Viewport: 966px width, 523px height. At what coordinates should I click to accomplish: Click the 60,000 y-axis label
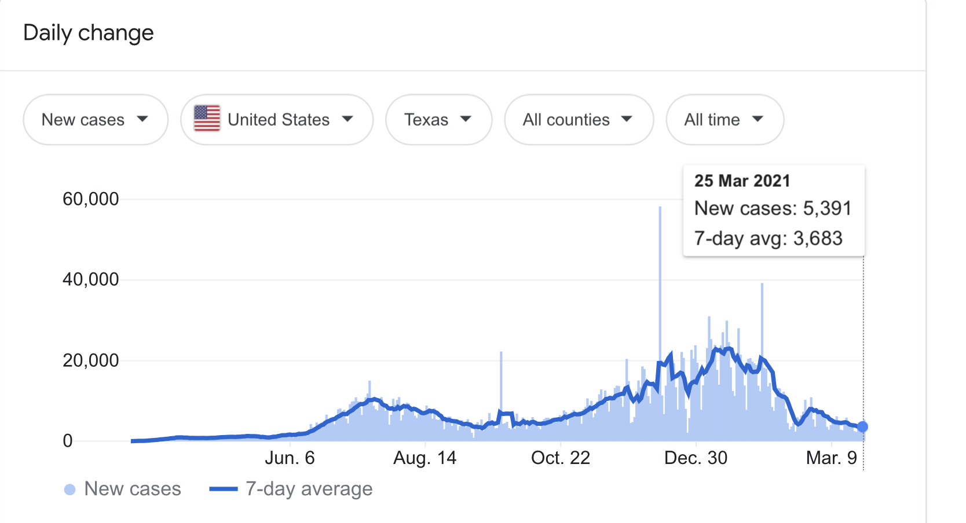pos(91,199)
